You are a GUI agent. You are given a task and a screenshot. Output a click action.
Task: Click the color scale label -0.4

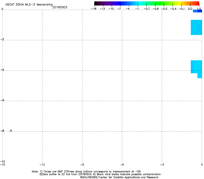[x=173, y=9]
